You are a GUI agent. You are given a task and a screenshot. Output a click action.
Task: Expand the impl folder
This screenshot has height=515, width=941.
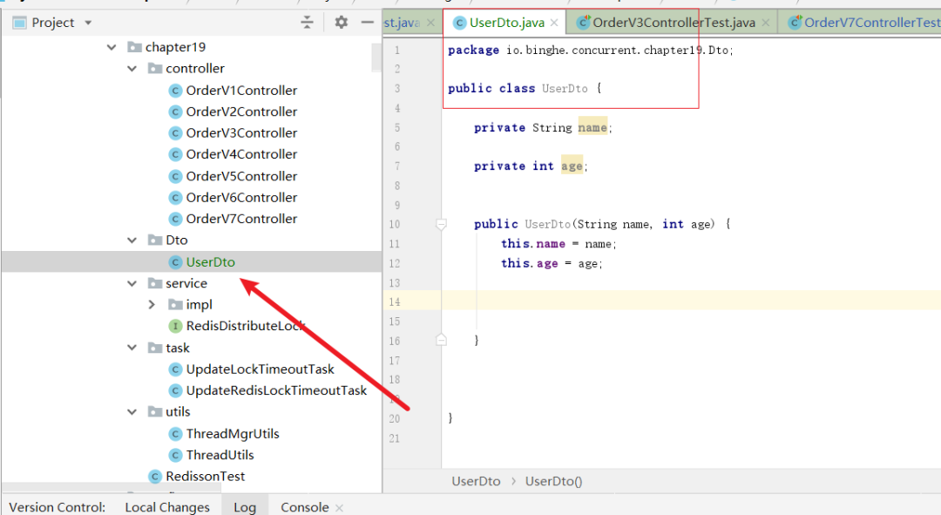tap(152, 305)
